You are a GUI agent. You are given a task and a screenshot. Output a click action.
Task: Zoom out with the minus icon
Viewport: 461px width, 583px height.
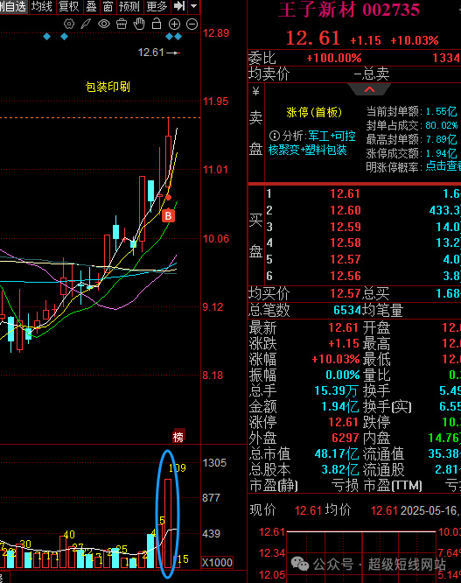coord(192,25)
